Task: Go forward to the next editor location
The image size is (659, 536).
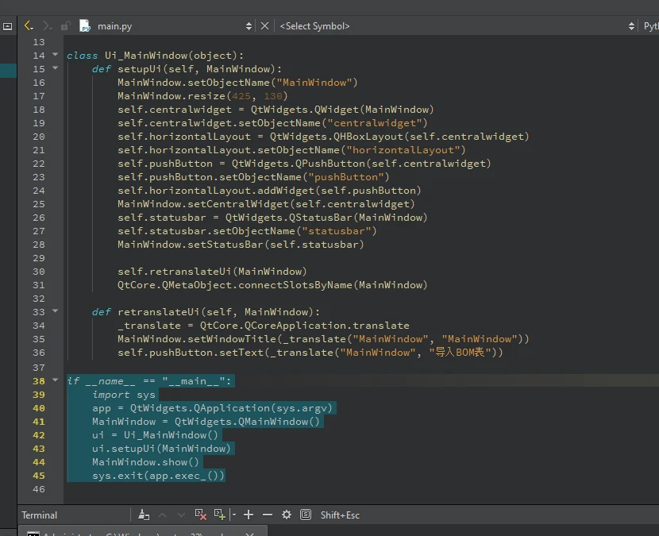Action: pyautogui.click(x=47, y=26)
